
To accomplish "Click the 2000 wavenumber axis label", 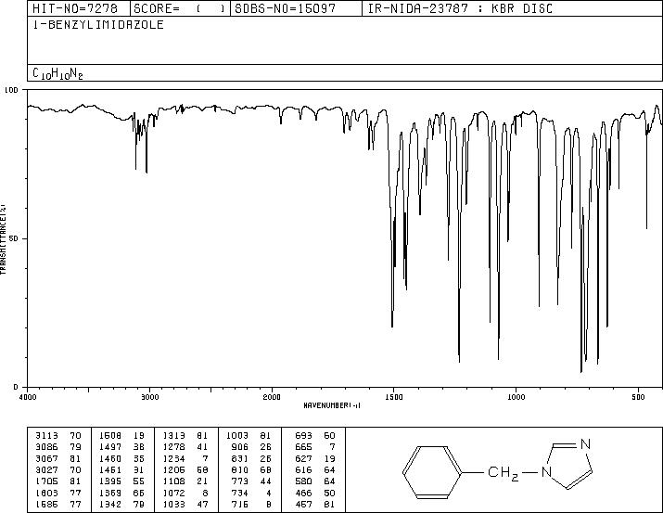I will click(272, 397).
